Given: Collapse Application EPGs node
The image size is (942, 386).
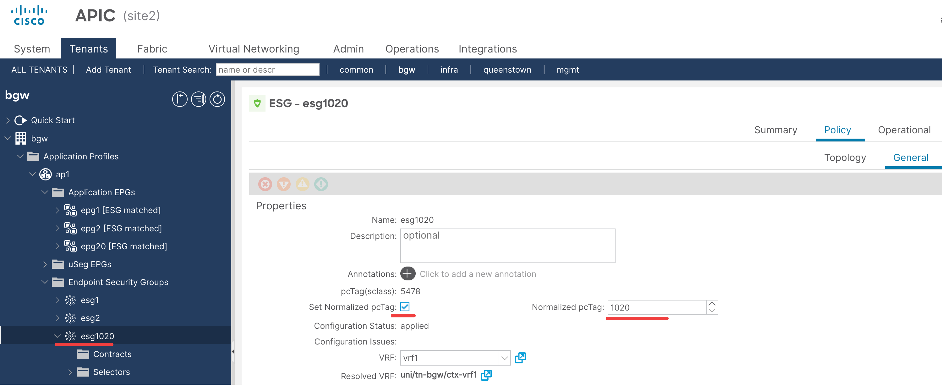Looking at the screenshot, I should [x=45, y=192].
